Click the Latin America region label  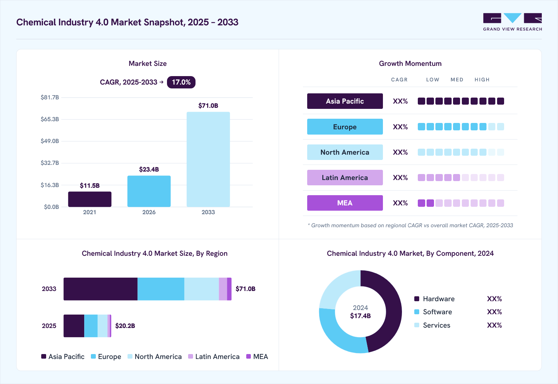pyautogui.click(x=345, y=178)
